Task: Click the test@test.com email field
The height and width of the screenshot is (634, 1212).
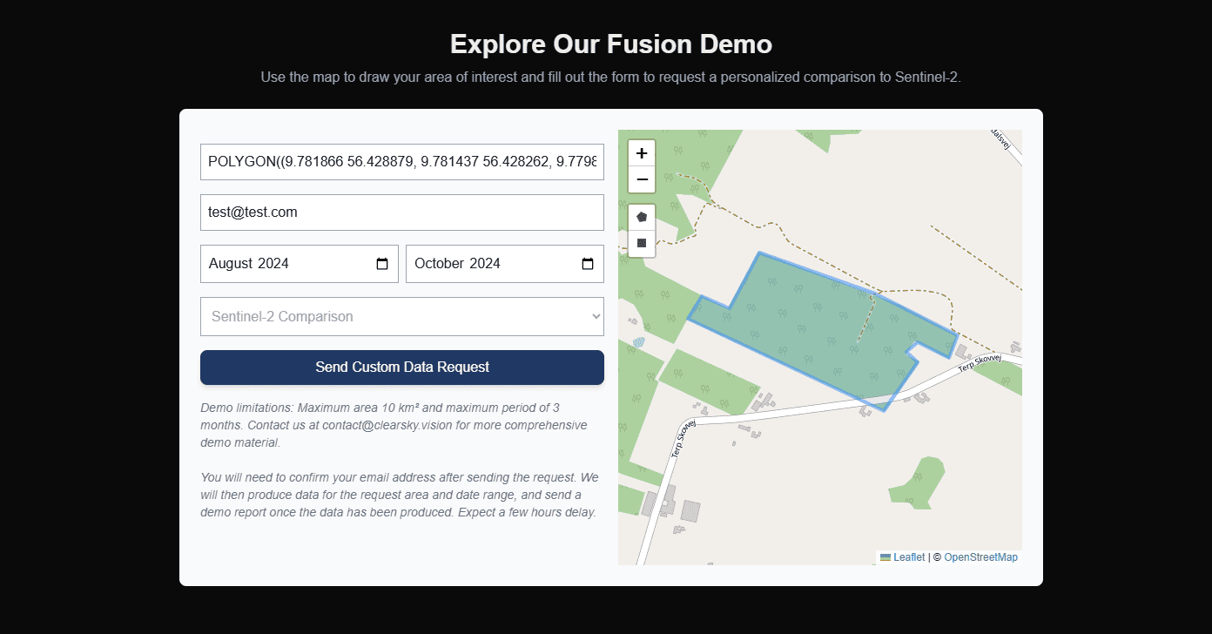Action: (x=401, y=212)
